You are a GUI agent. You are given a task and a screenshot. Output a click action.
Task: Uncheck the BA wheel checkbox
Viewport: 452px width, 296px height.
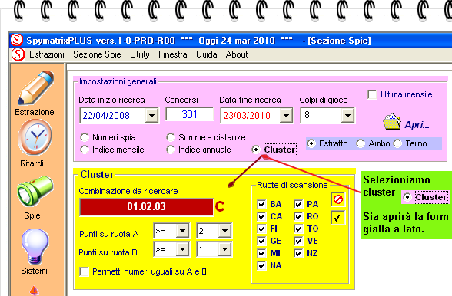tap(261, 204)
